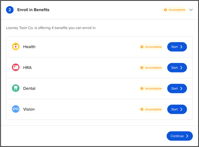The image size is (199, 147).
Task: Click warning icon in header Incomplete badge
Action: (166, 10)
